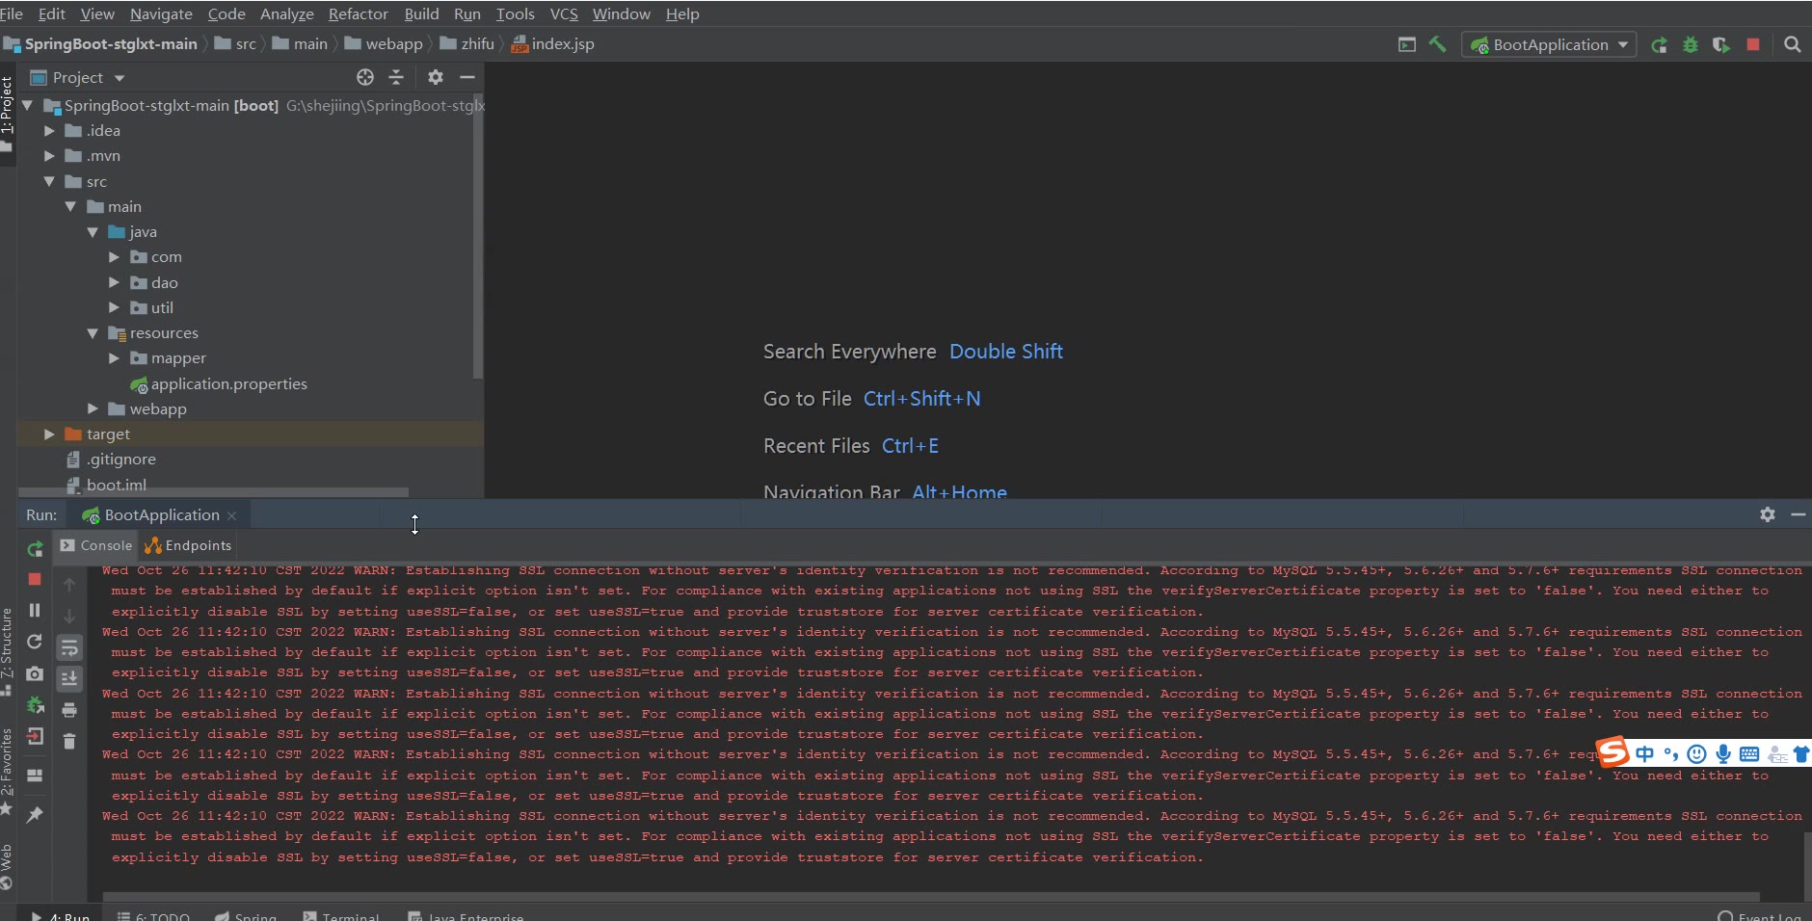Click locate target icon in Project panel
Image resolution: width=1812 pixels, height=921 pixels.
[365, 77]
